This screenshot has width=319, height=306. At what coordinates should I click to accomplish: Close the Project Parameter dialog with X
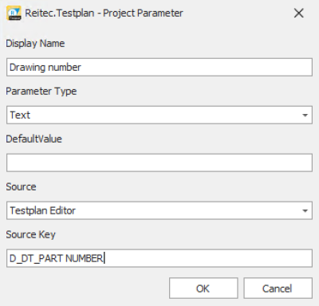tap(299, 13)
